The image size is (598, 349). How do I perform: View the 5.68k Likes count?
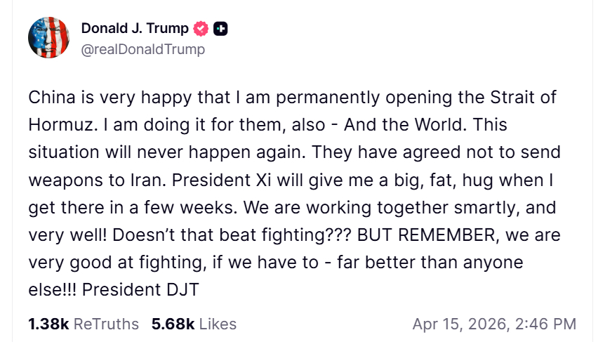click(x=173, y=324)
